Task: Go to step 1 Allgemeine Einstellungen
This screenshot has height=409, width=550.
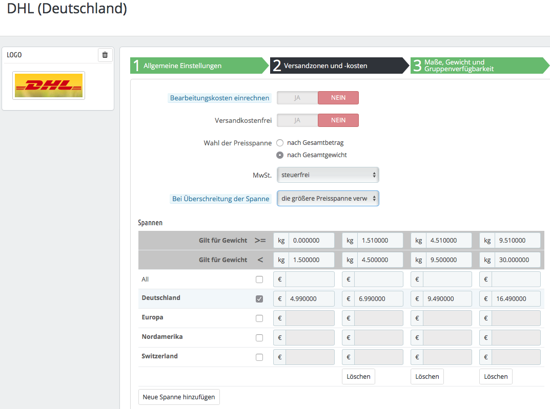Action: (x=199, y=66)
